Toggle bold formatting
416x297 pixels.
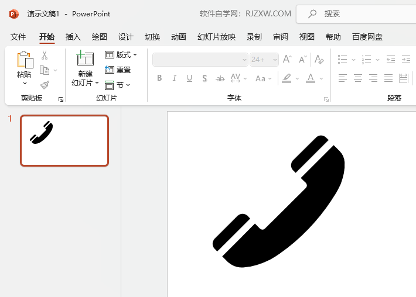pos(159,78)
